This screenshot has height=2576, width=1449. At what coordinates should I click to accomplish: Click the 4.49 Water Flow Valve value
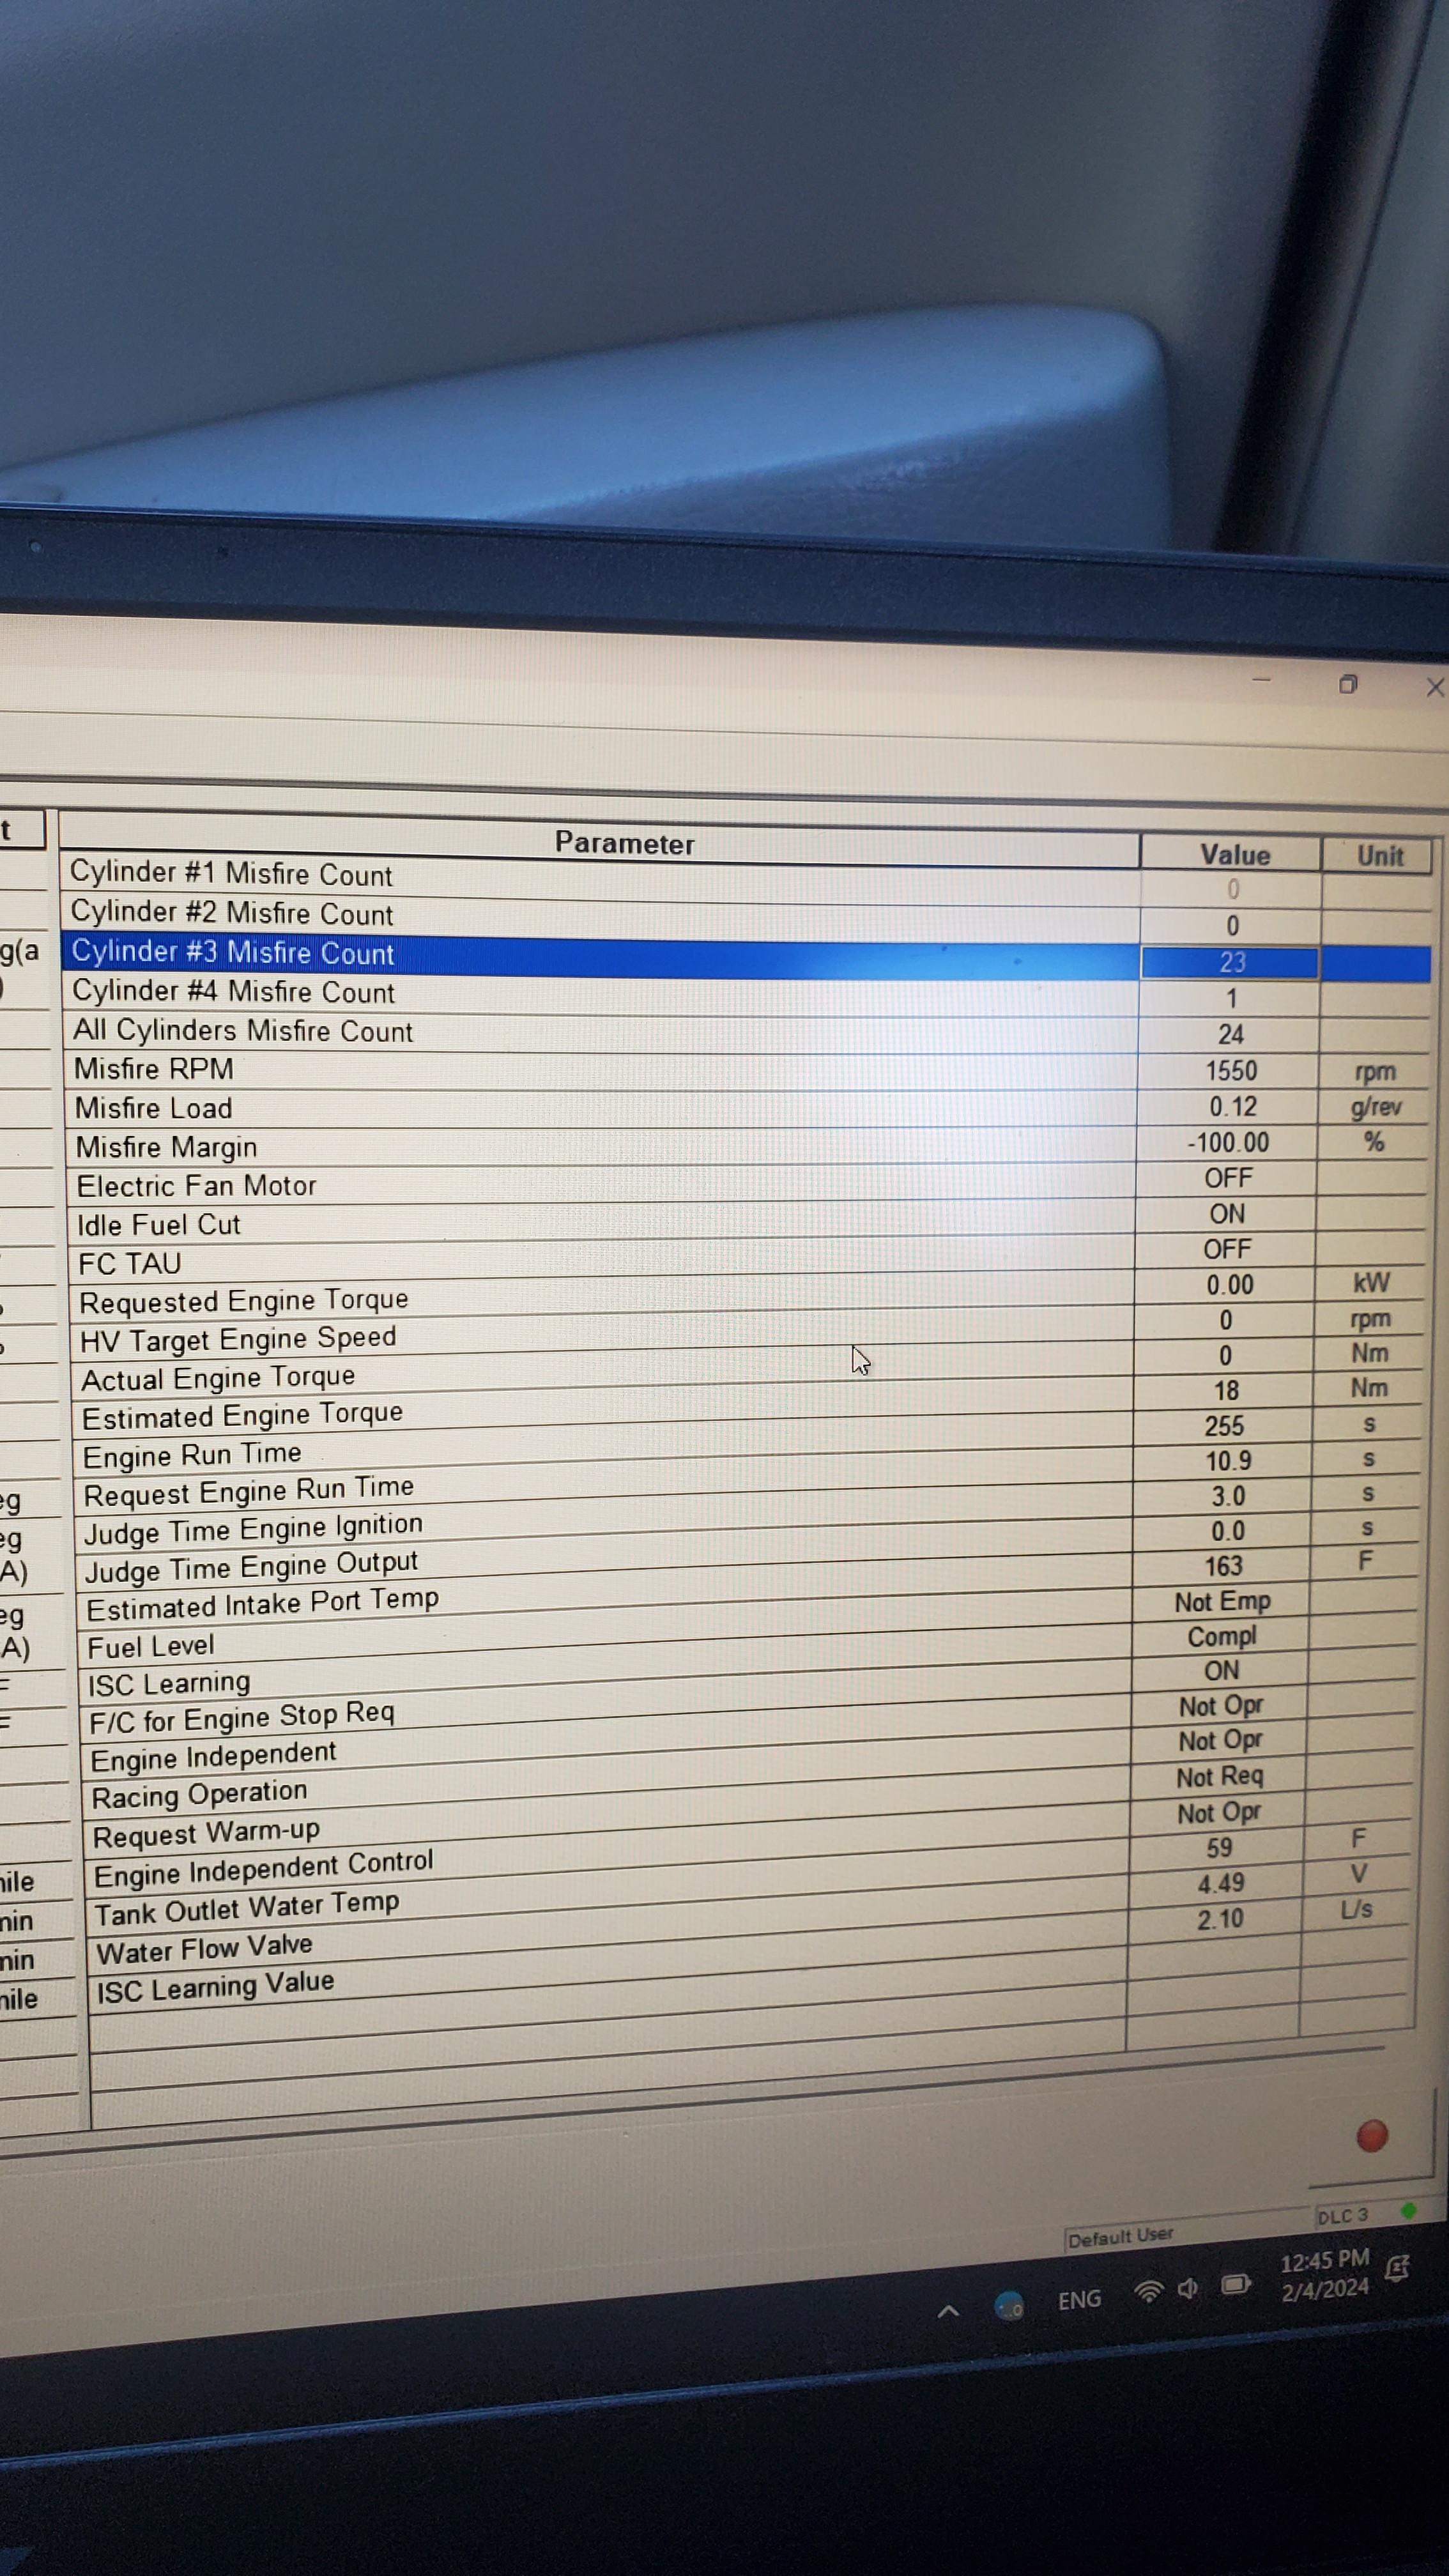pos(1221,1883)
